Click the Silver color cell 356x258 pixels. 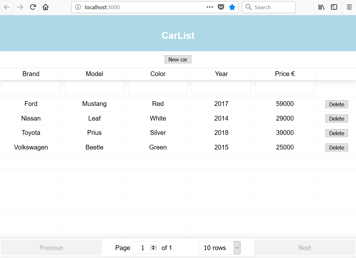coord(158,133)
